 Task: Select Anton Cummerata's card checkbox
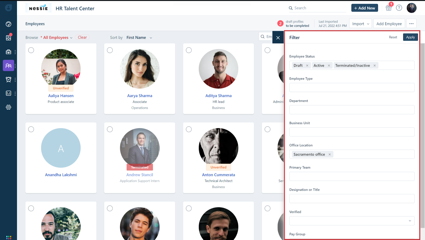[189, 129]
